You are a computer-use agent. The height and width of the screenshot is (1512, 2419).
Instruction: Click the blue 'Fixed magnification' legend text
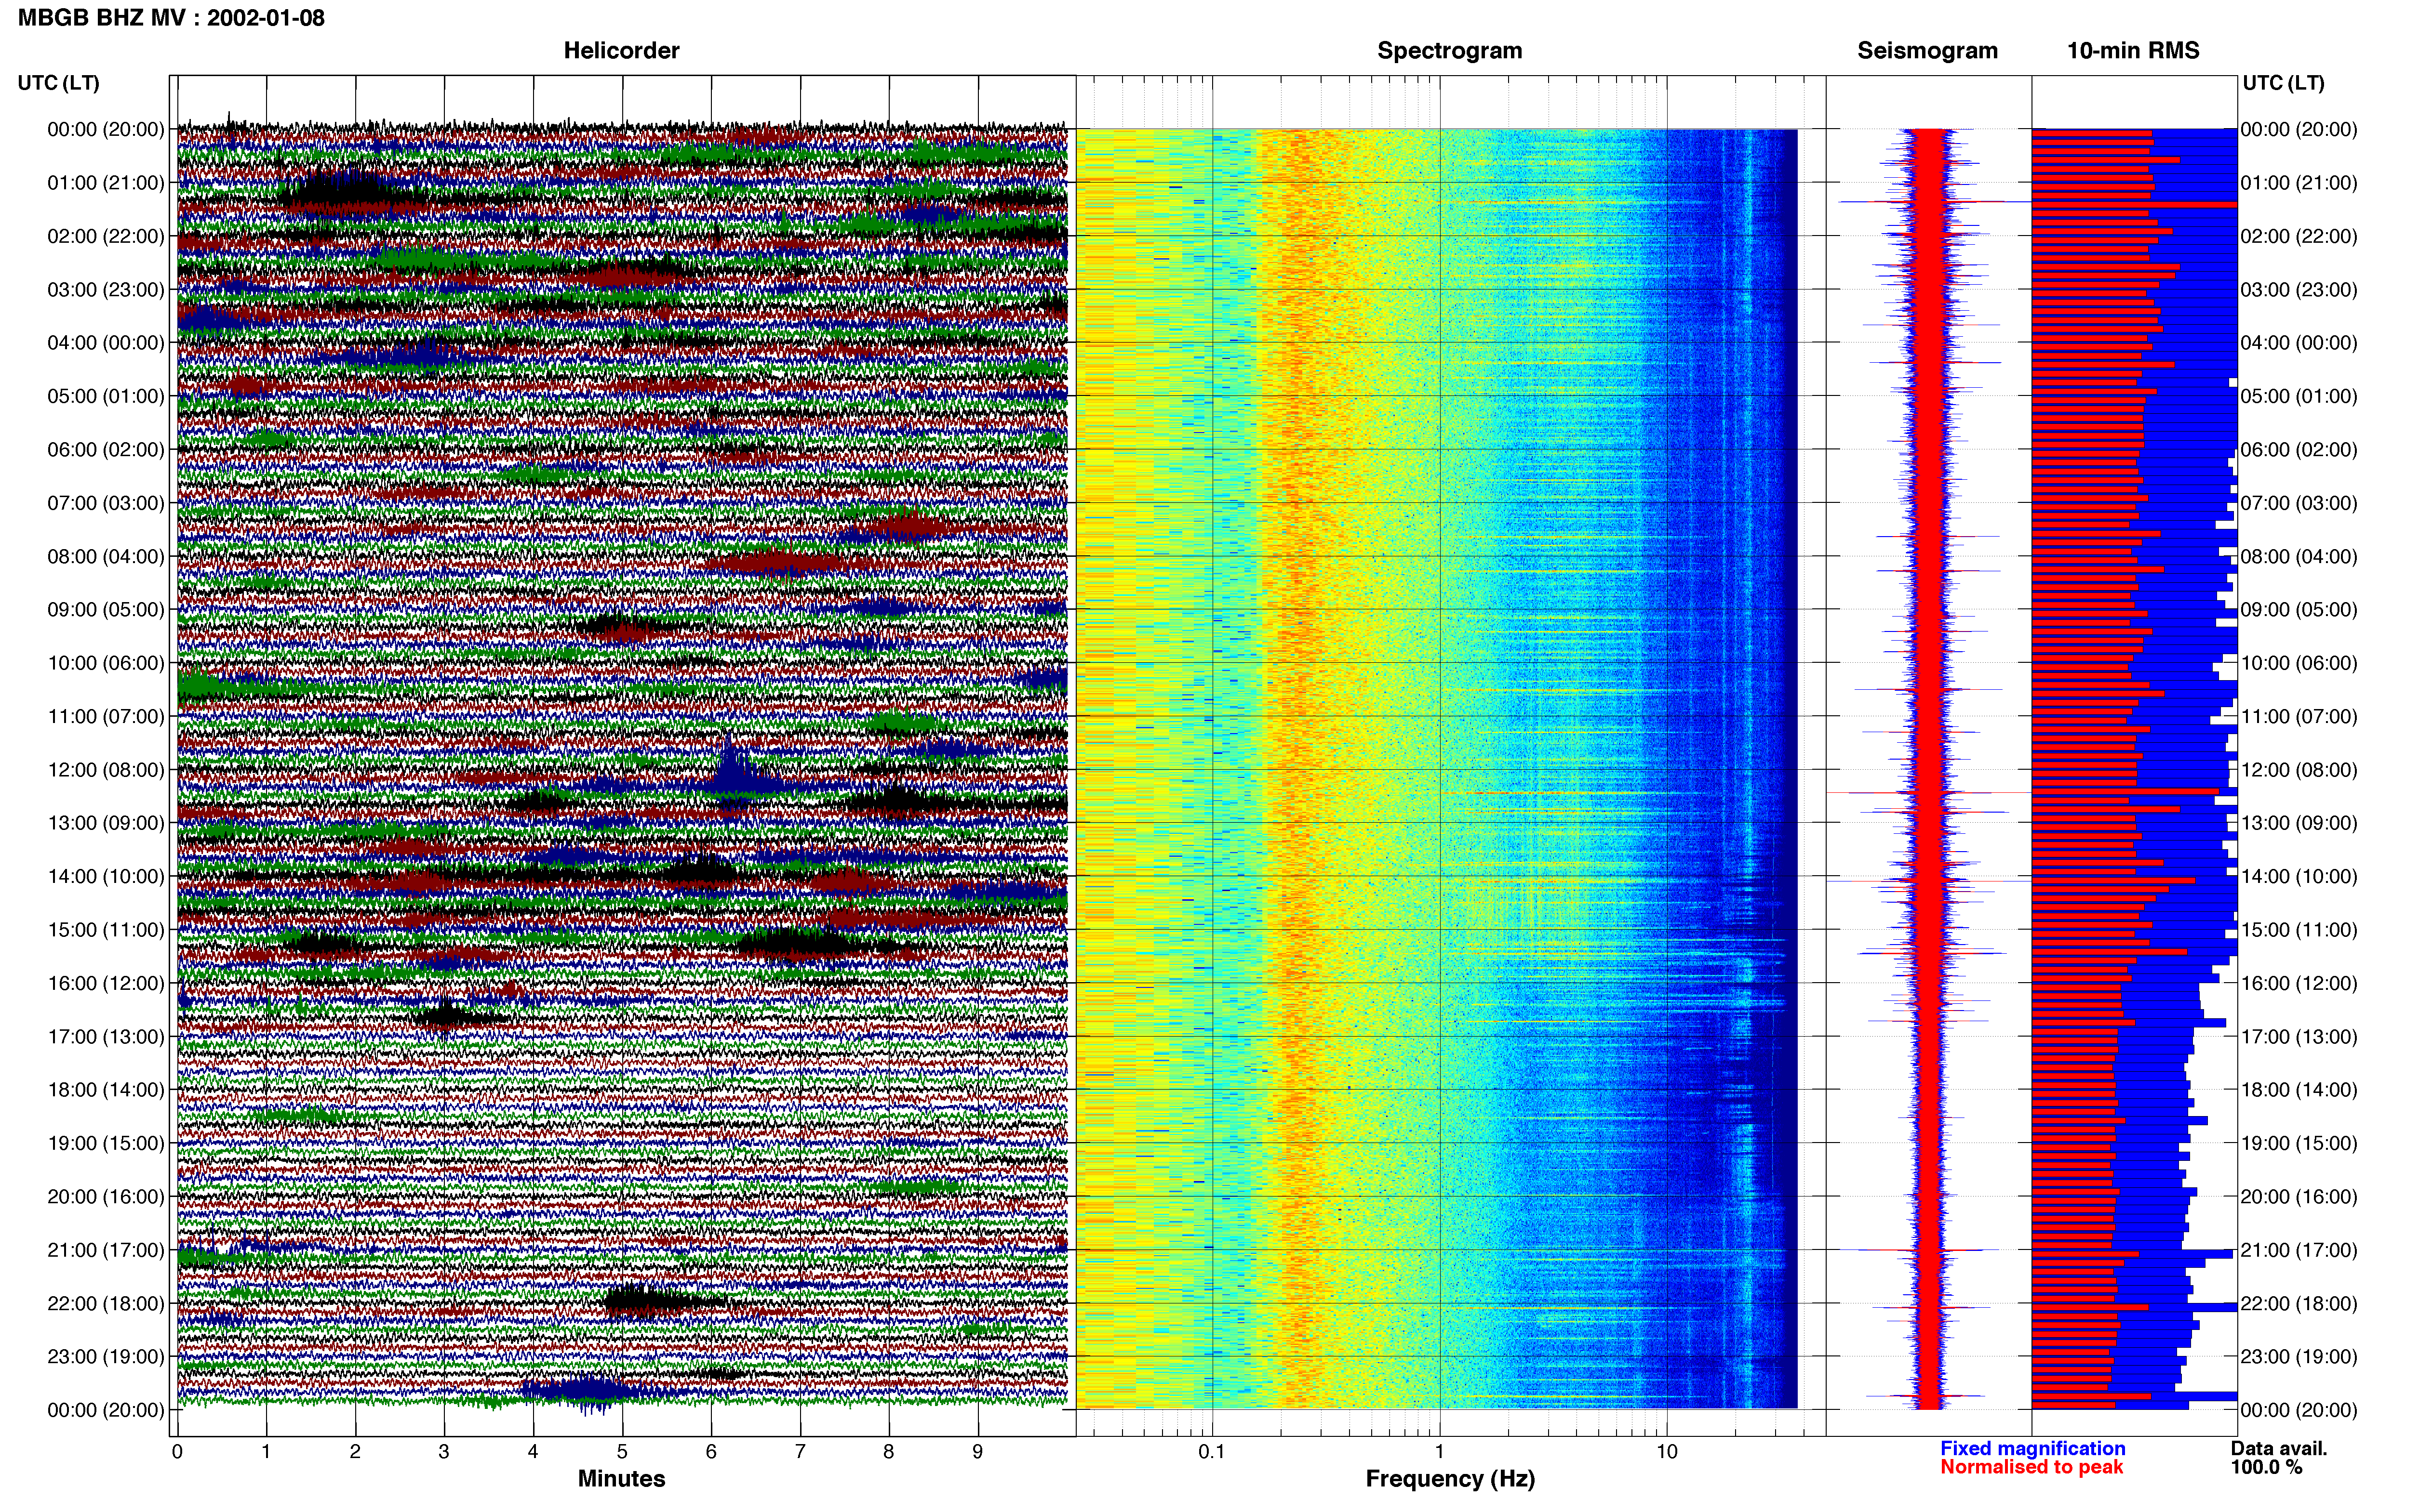tap(2032, 1448)
